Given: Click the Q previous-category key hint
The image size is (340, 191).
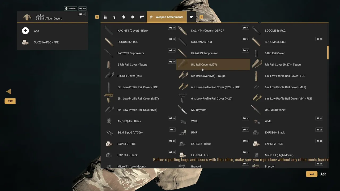Looking at the screenshot, I should 97,17.
